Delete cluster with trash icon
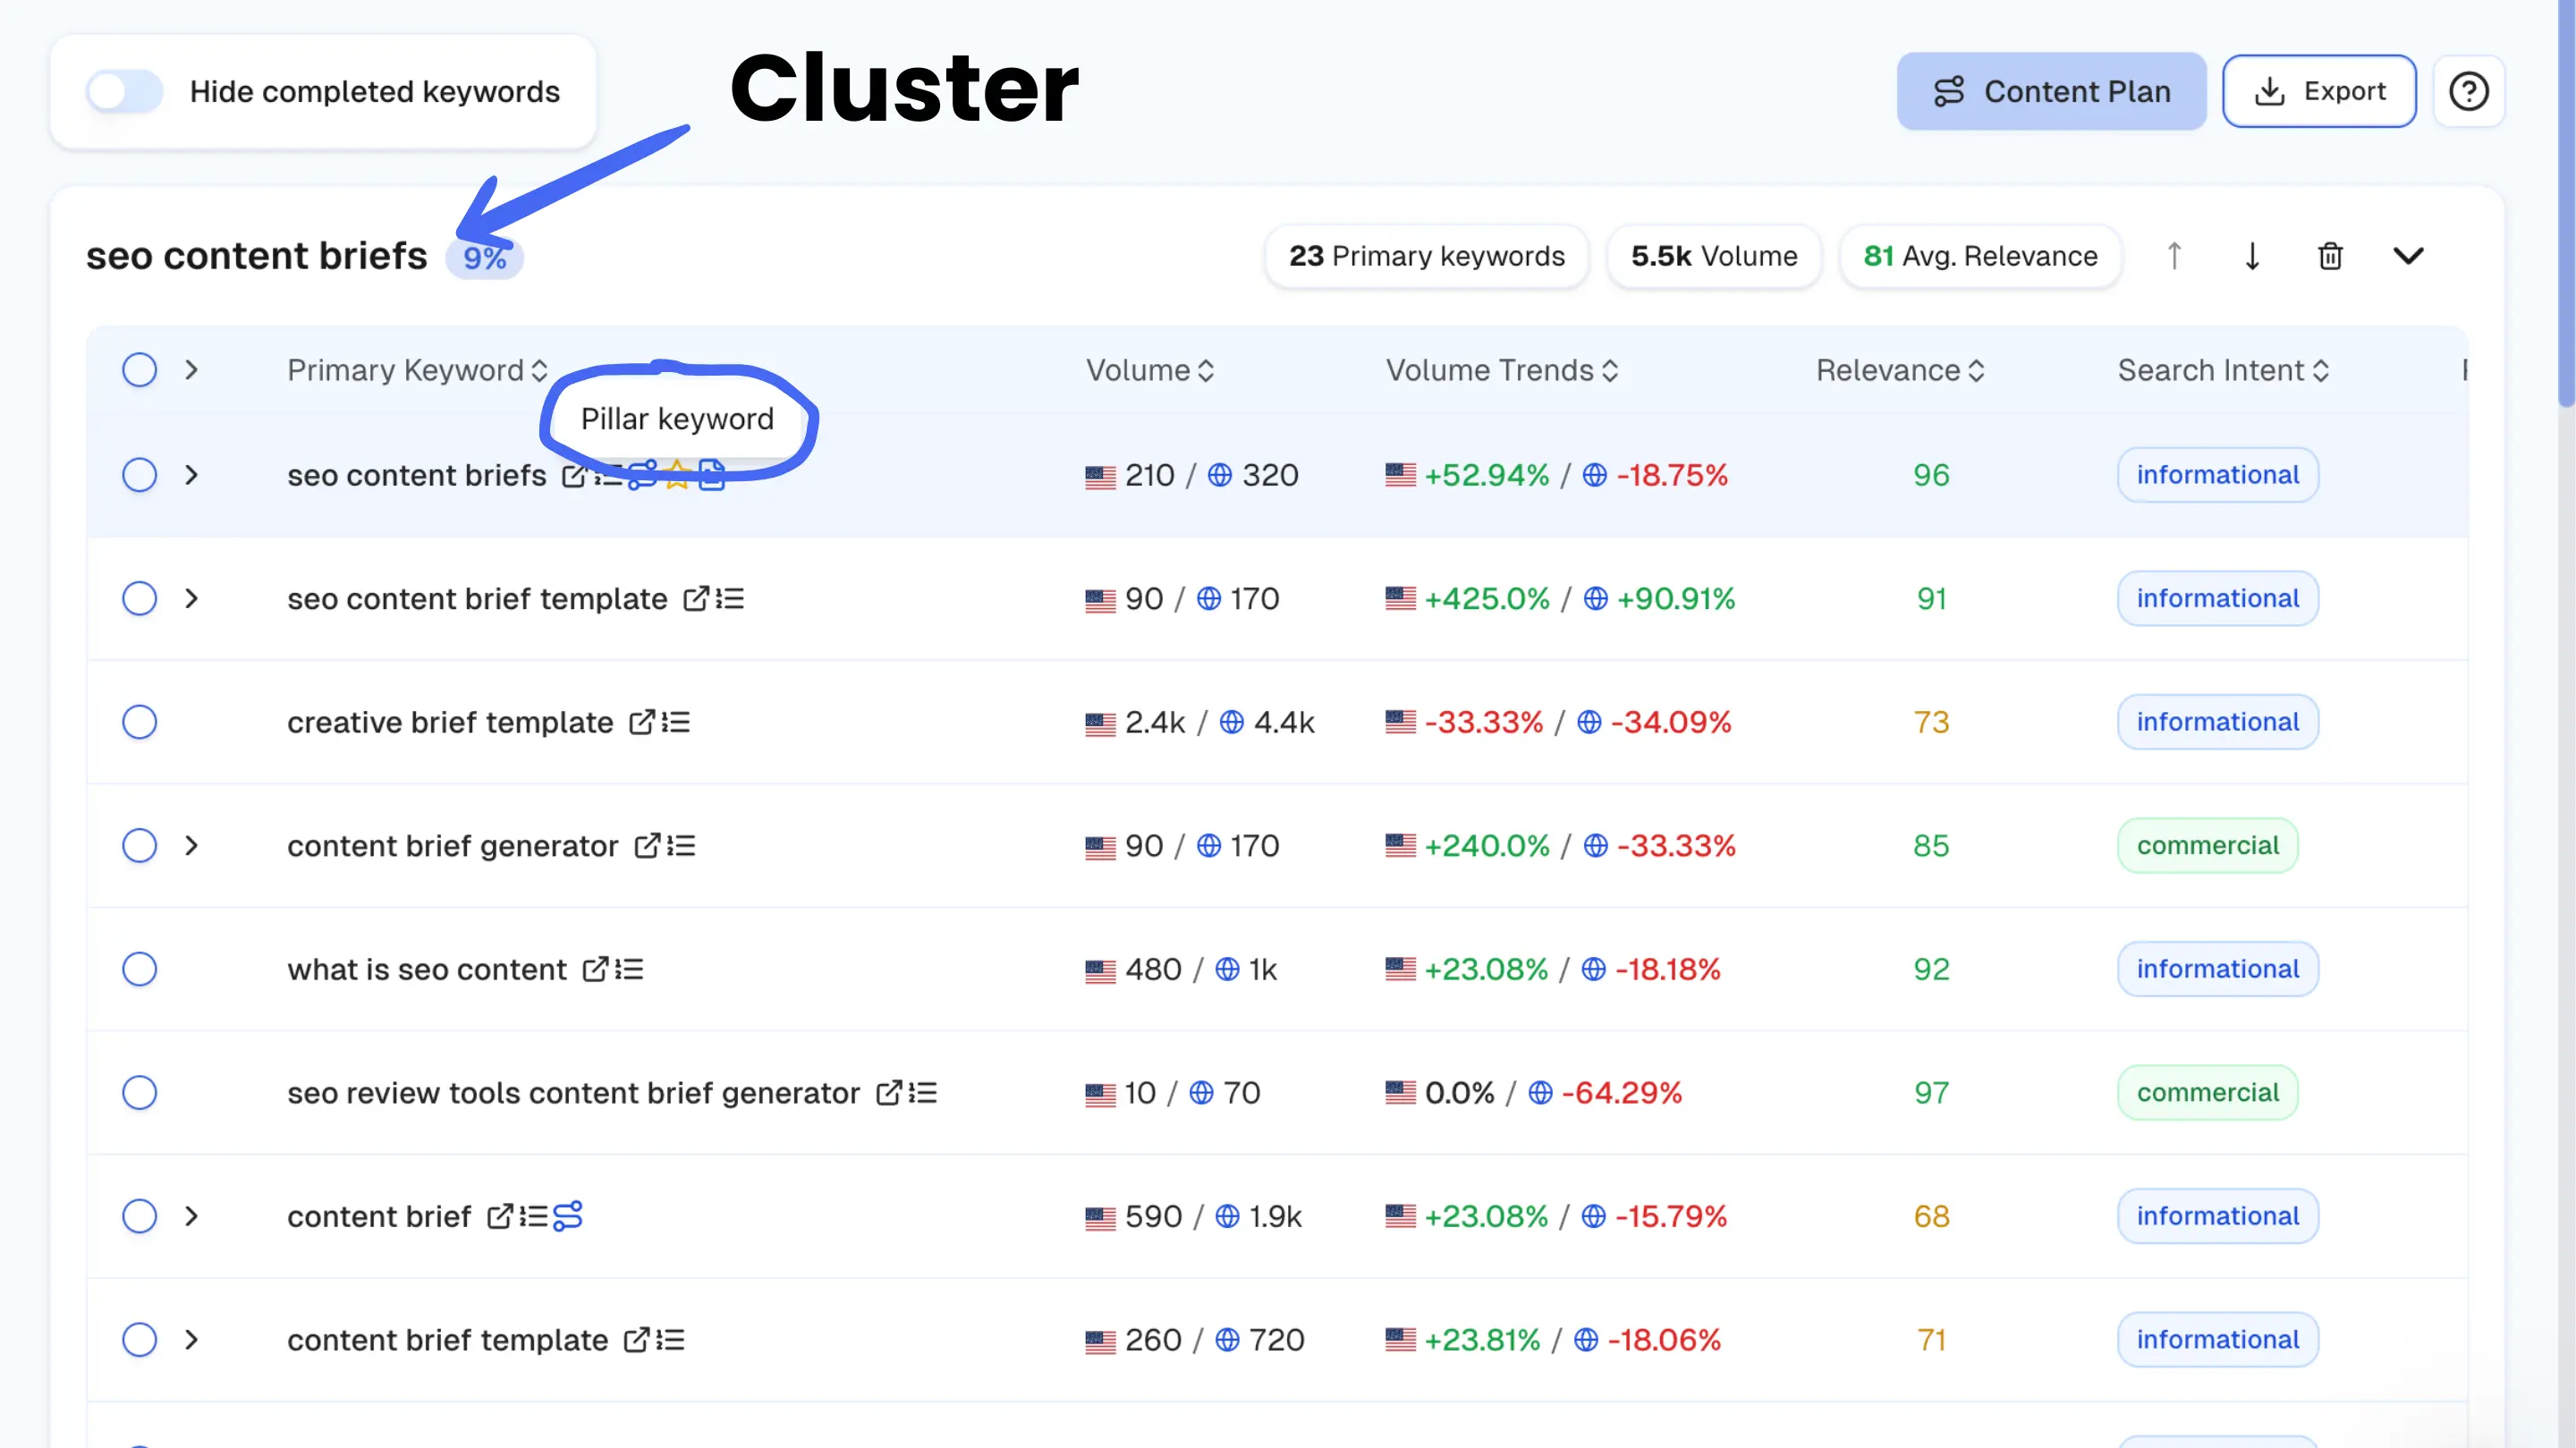The height and width of the screenshot is (1448, 2576). (x=2330, y=256)
